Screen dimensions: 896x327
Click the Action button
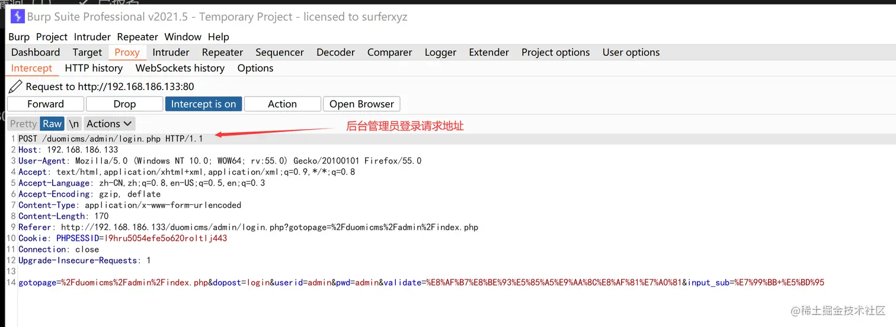point(282,104)
